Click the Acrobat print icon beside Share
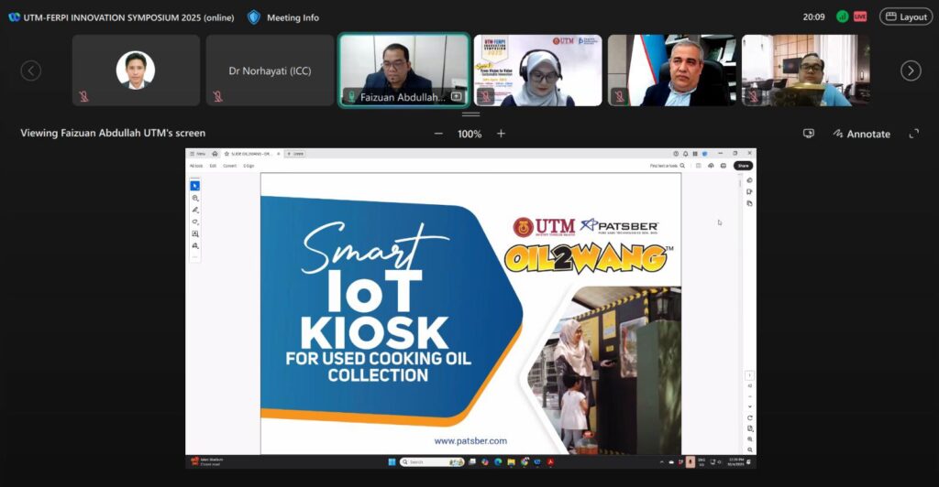Viewport: 939px width, 487px height. (x=724, y=166)
